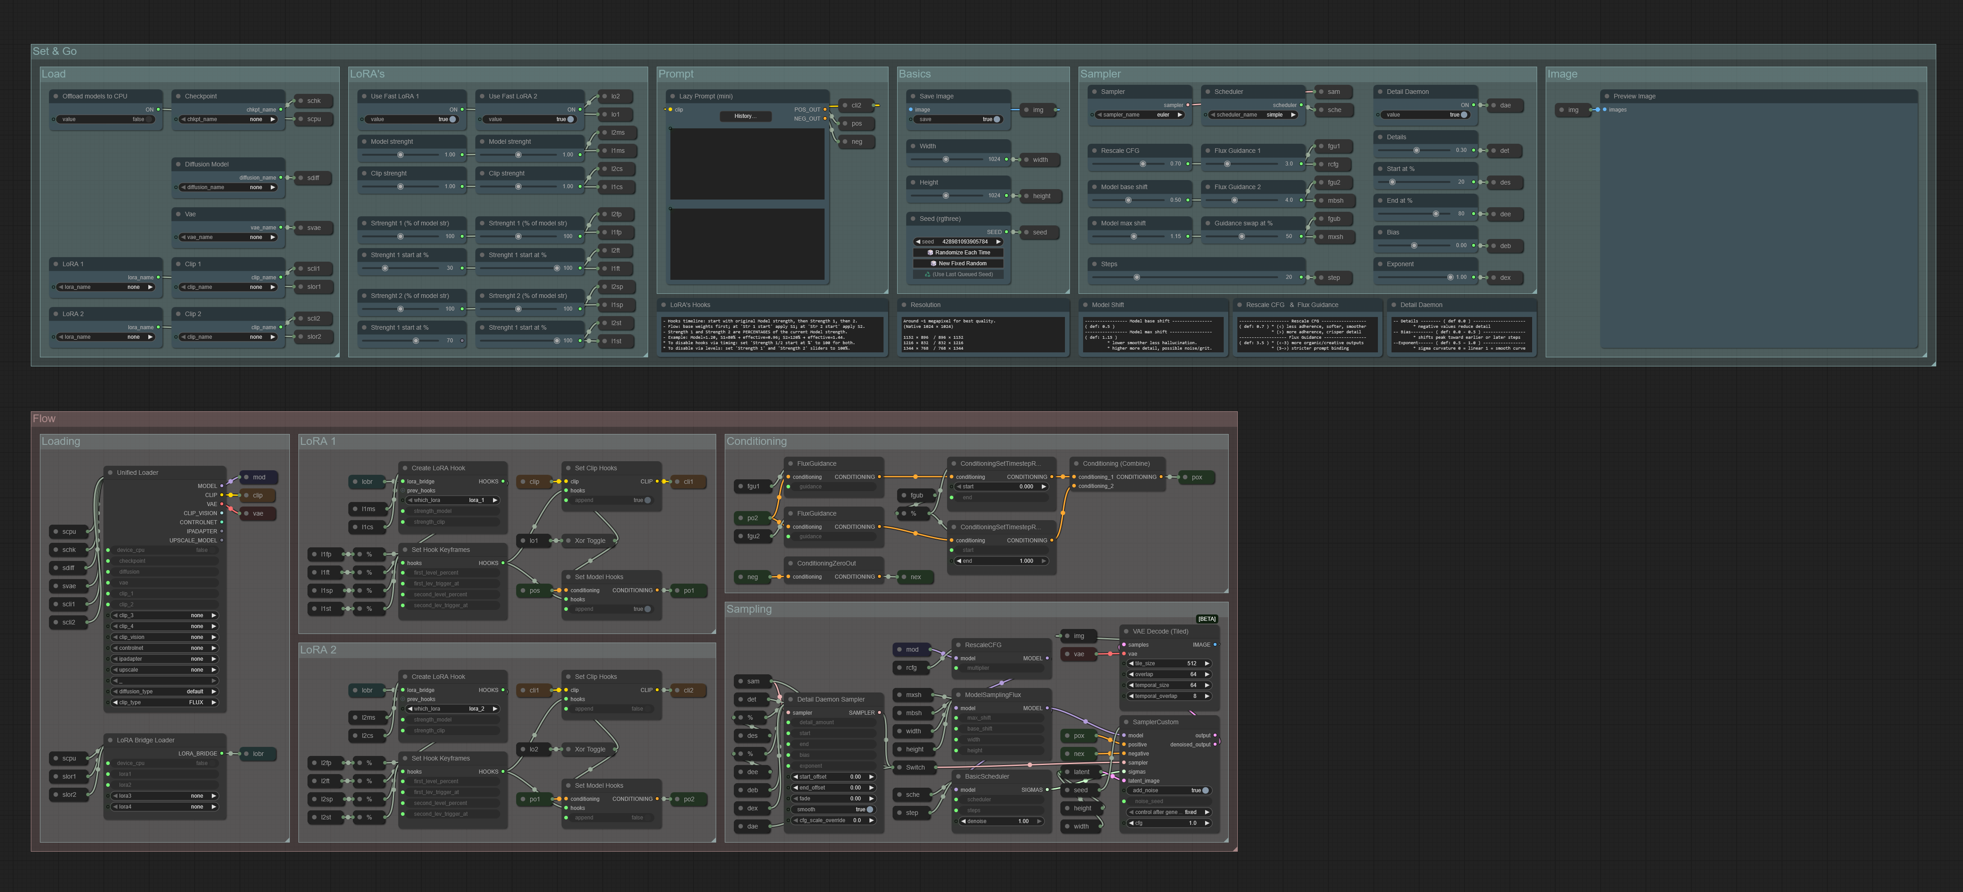Click the Flux Guidance 1 slider

click(1242, 165)
